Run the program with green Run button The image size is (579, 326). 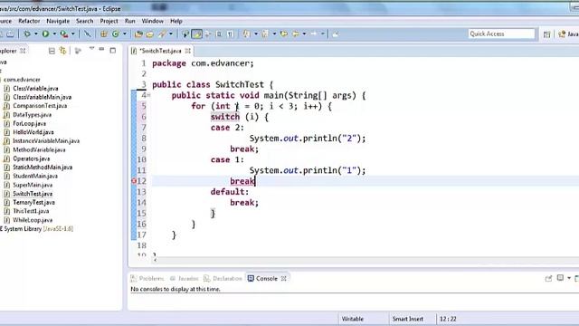point(45,34)
